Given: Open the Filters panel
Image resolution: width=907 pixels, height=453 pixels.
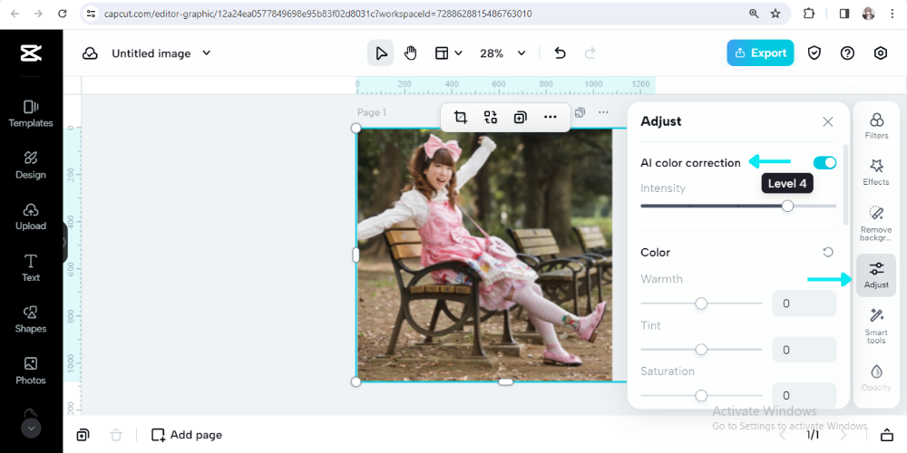Looking at the screenshot, I should [x=876, y=126].
